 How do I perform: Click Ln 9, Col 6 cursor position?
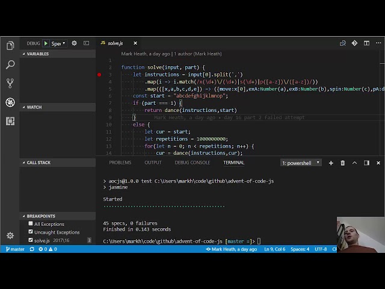point(275,249)
